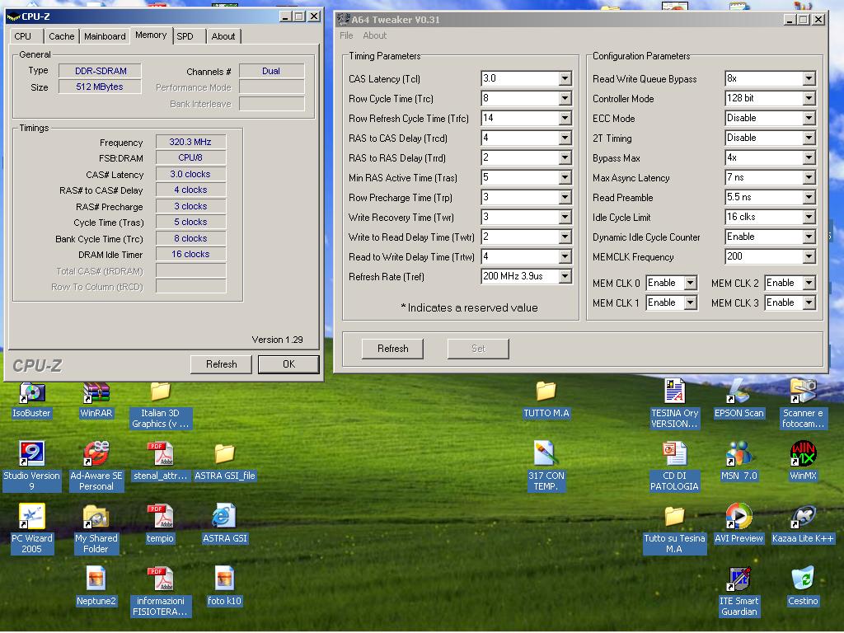
Task: Expand Dynamic Idle Cycle Counter dropdown
Action: coord(809,237)
